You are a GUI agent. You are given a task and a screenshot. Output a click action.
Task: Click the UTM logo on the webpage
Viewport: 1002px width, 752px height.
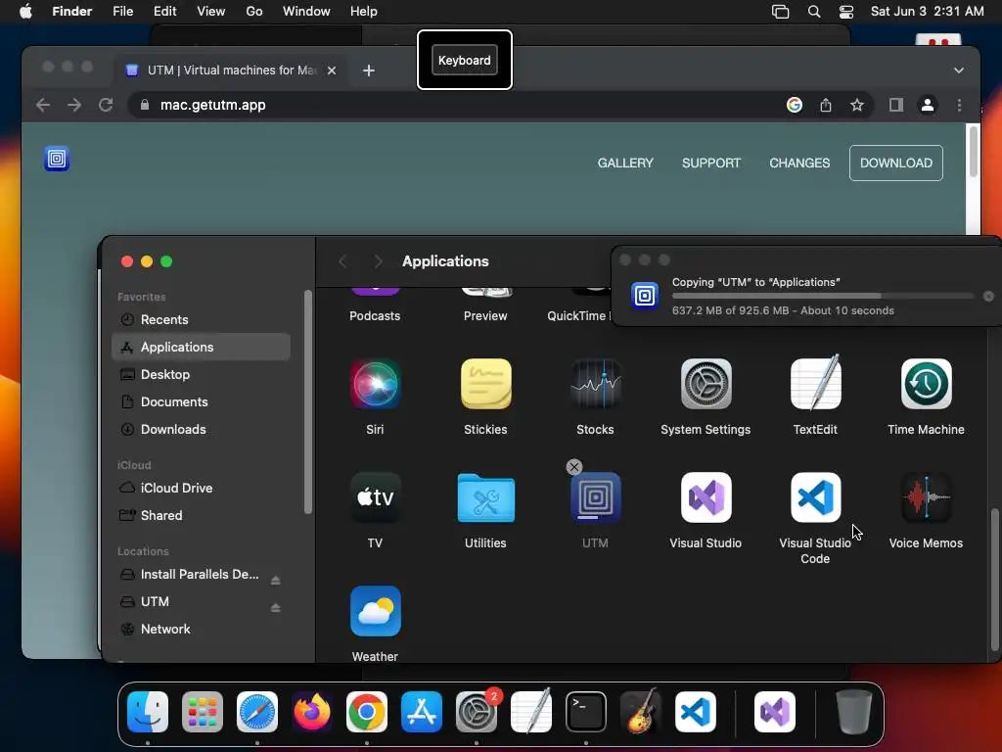click(x=57, y=159)
